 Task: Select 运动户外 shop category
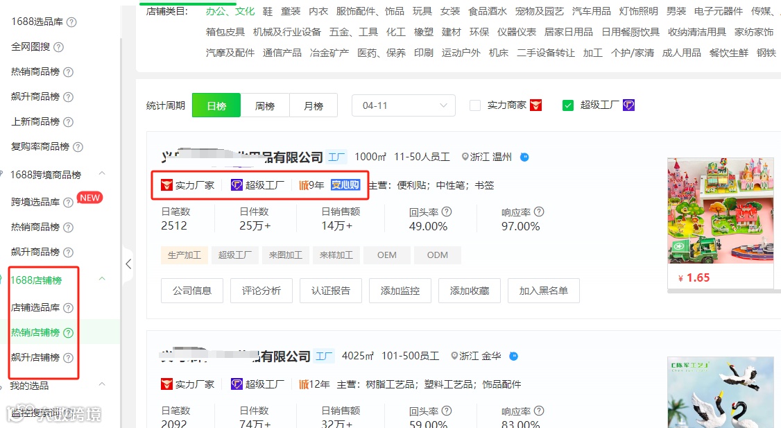tap(461, 53)
